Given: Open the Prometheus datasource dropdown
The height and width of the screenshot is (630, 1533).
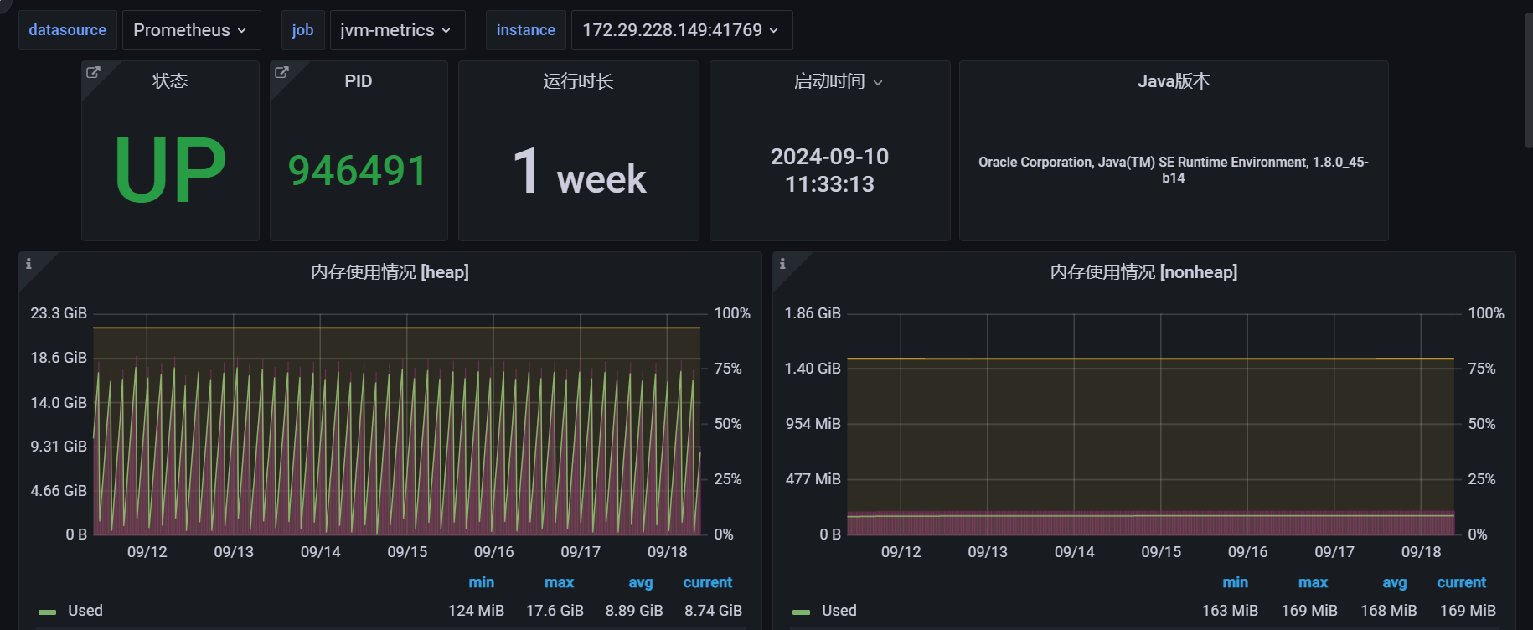Looking at the screenshot, I should pyautogui.click(x=192, y=30).
